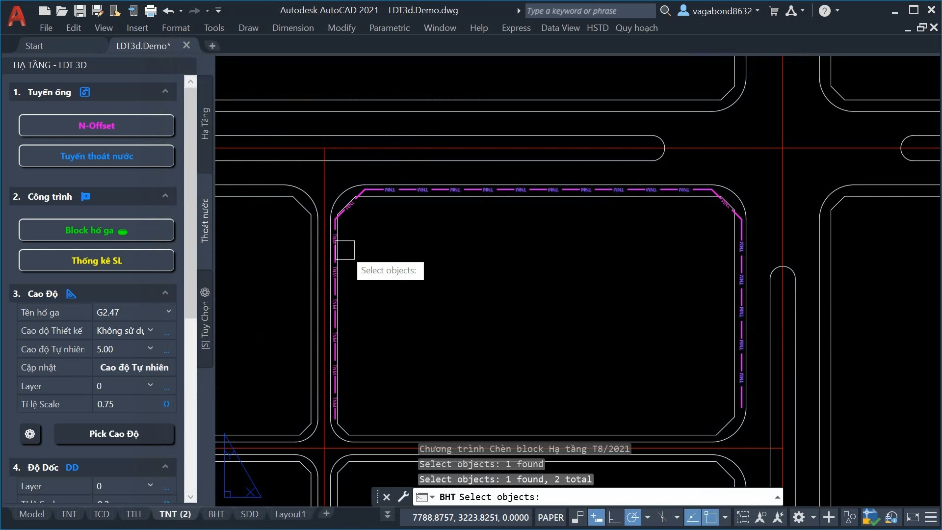
Task: Click the Tuyến thoát nước button
Action: click(97, 156)
